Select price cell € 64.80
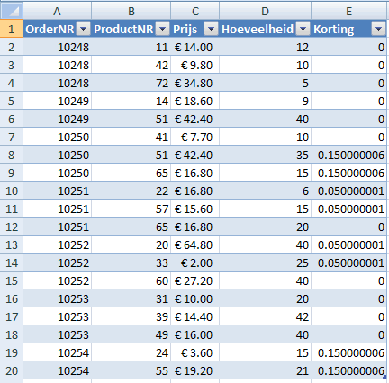Image resolution: width=389 pixels, height=383 pixels. coord(195,245)
